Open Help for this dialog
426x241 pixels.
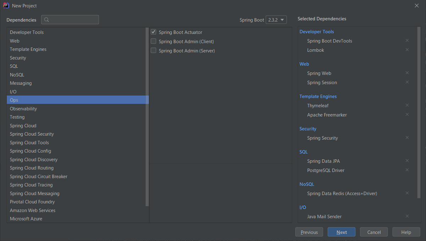coord(406,232)
